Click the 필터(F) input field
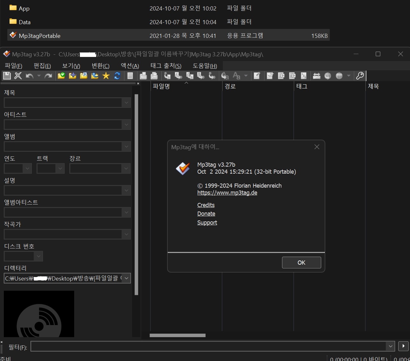This screenshot has width=410, height=361. 209,346
